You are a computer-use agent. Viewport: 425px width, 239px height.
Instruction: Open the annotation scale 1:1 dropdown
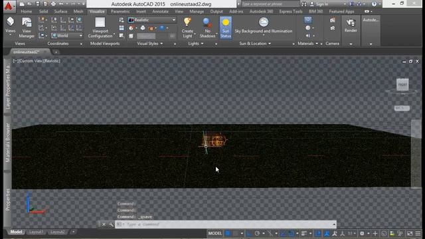coord(352,233)
